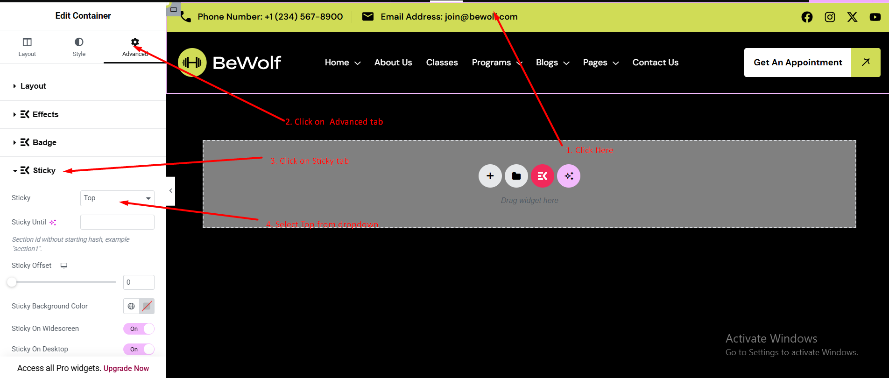Open the Sticky Background Color swatch
This screenshot has width=889, height=378.
147,306
